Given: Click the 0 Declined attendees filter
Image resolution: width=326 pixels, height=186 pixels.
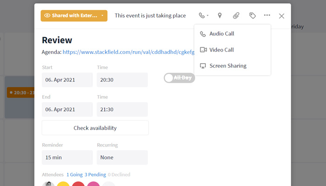Looking at the screenshot, I should tap(119, 174).
